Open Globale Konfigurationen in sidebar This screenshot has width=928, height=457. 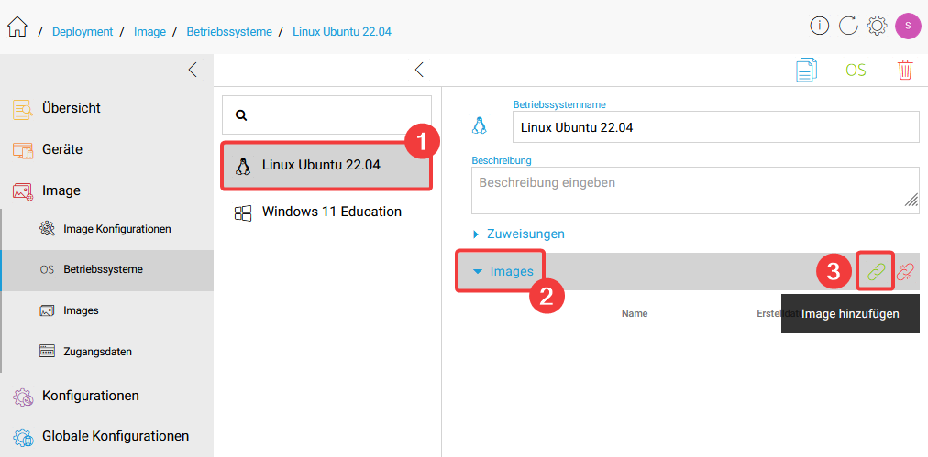click(x=116, y=437)
